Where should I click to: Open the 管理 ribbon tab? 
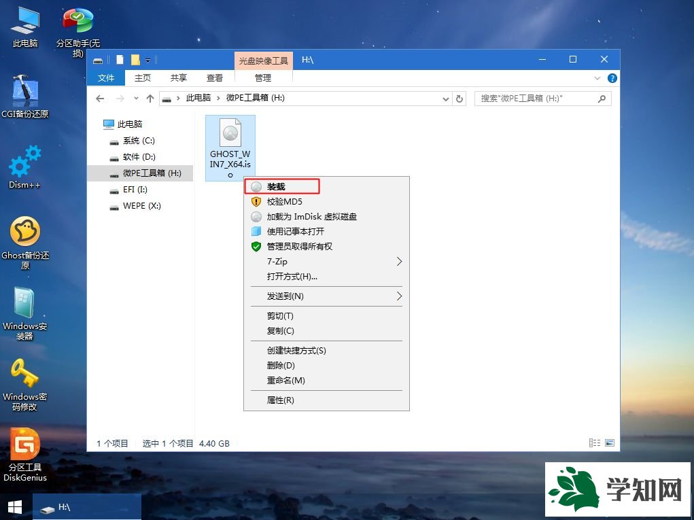coord(263,77)
